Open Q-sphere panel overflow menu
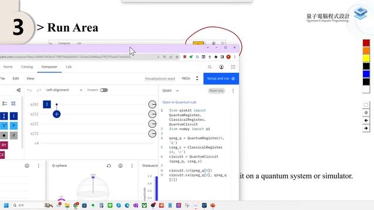 (x=132, y=166)
